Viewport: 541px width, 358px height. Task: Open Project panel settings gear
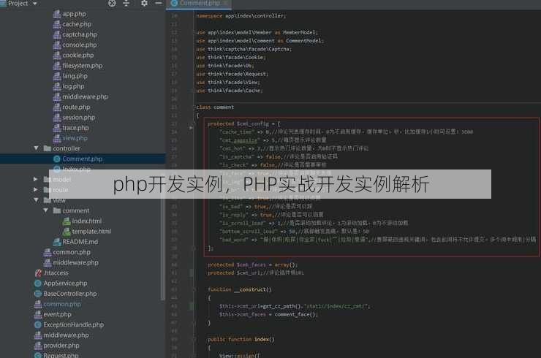click(144, 4)
